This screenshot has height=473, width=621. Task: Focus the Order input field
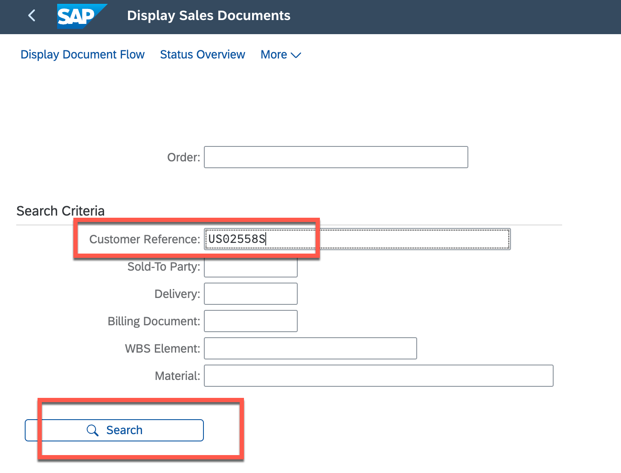(x=336, y=157)
